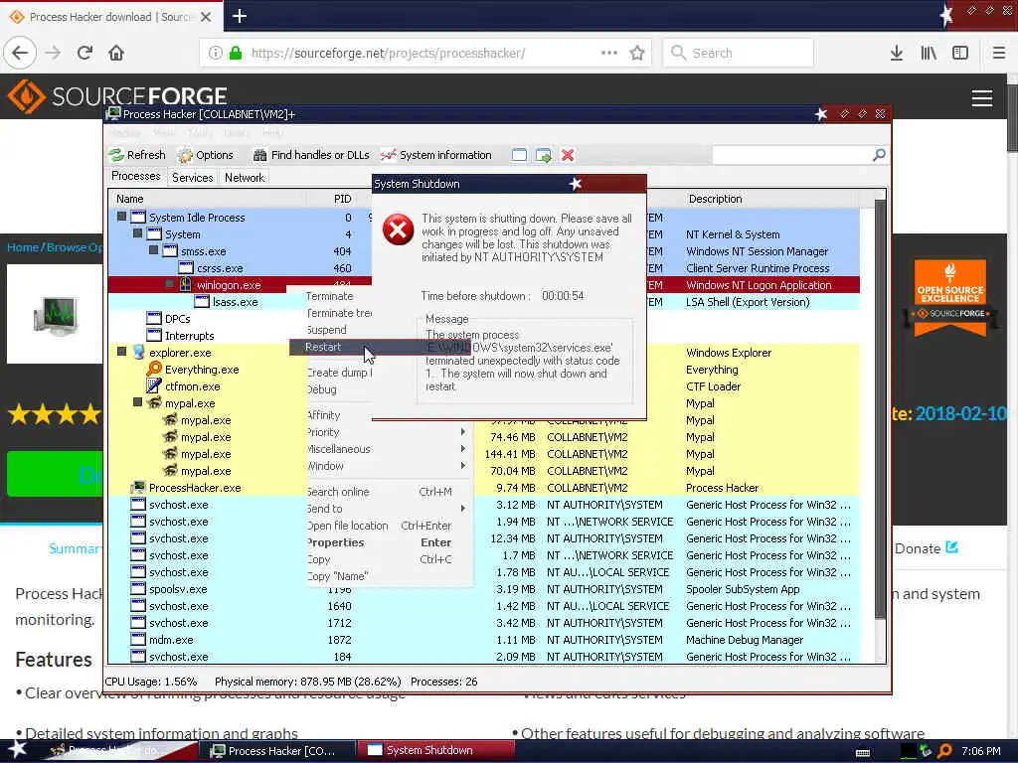Focus the Process Hacker search box

[792, 154]
